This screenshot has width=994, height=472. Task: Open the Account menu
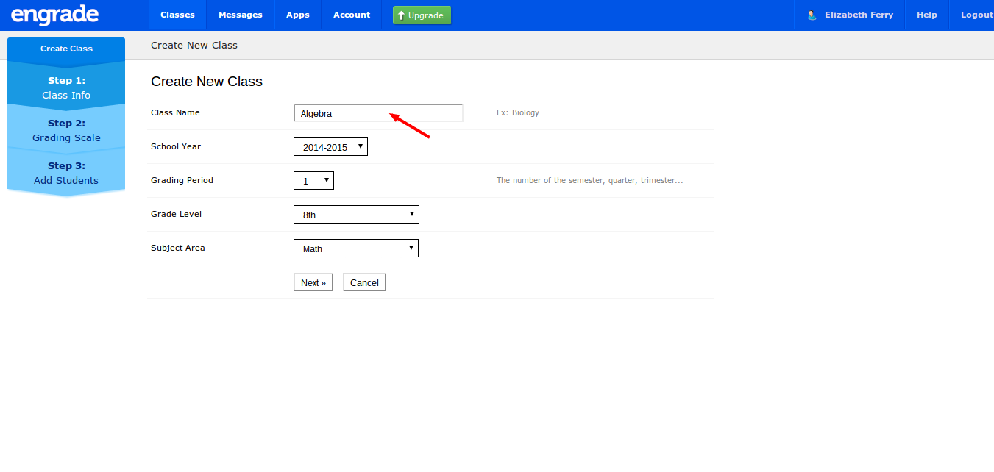click(351, 15)
